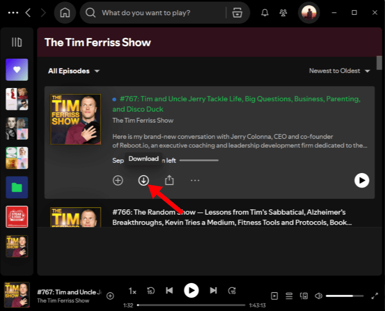Click the search magnifier icon
This screenshot has height=311, width=385.
point(91,13)
